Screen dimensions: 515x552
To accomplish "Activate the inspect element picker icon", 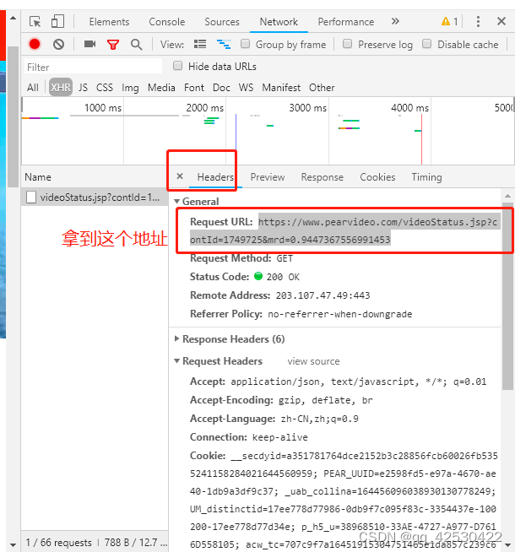I will point(35,21).
